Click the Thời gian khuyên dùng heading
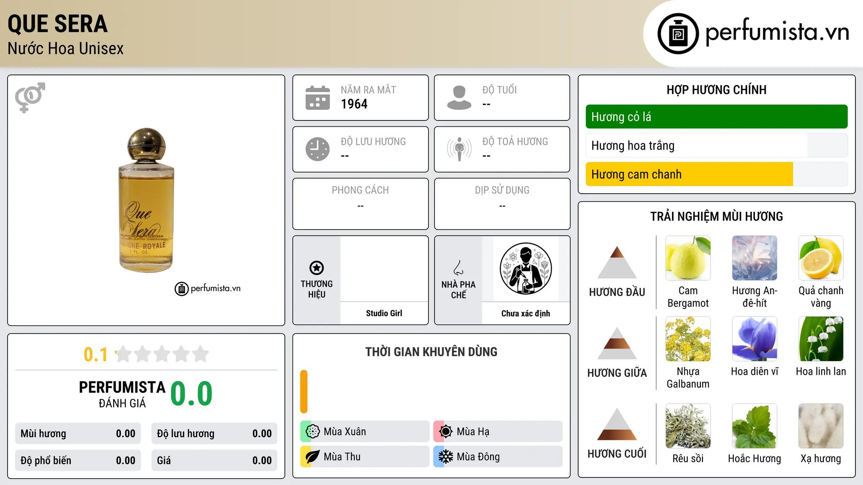The width and height of the screenshot is (863, 485). pos(431,352)
